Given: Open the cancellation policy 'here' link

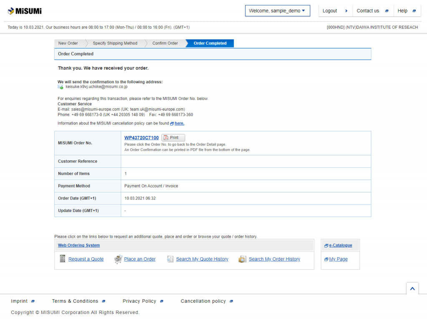Looking at the screenshot, I should (179, 123).
